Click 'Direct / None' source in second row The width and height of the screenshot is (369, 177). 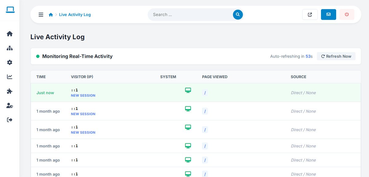point(303,111)
